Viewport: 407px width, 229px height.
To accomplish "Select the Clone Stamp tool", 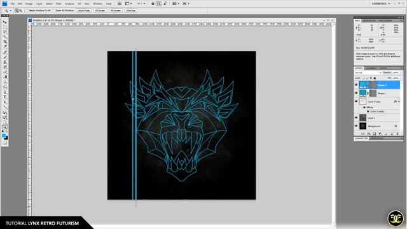I will tap(4, 62).
